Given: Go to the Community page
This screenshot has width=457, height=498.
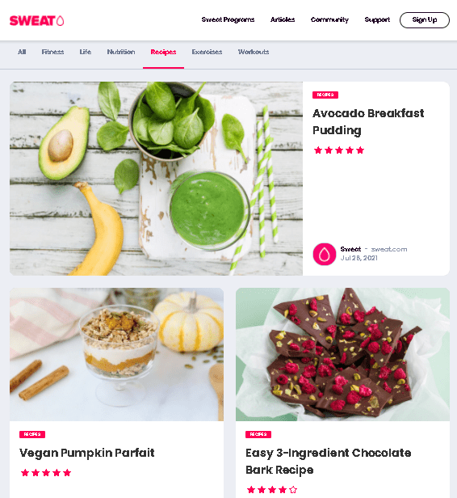Looking at the screenshot, I should [329, 19].
